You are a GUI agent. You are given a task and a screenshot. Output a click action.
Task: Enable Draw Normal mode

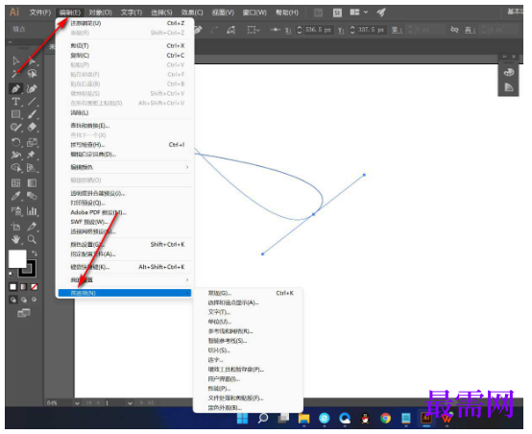pyautogui.click(x=12, y=300)
